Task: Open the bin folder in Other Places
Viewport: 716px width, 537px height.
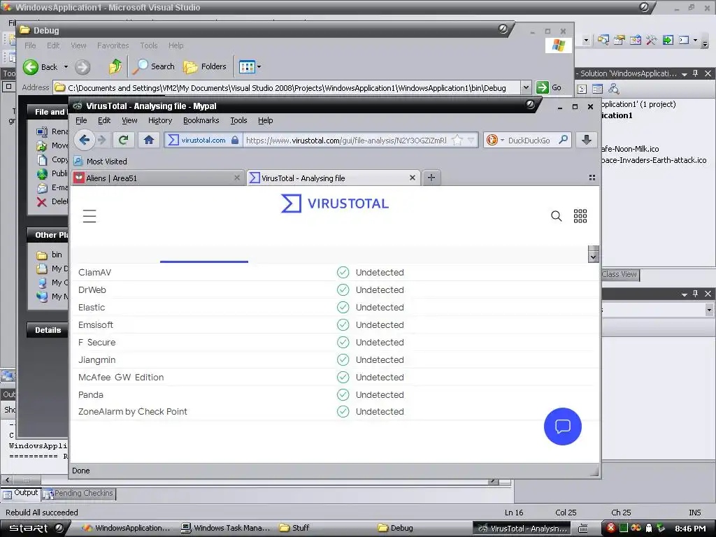Action: point(56,255)
